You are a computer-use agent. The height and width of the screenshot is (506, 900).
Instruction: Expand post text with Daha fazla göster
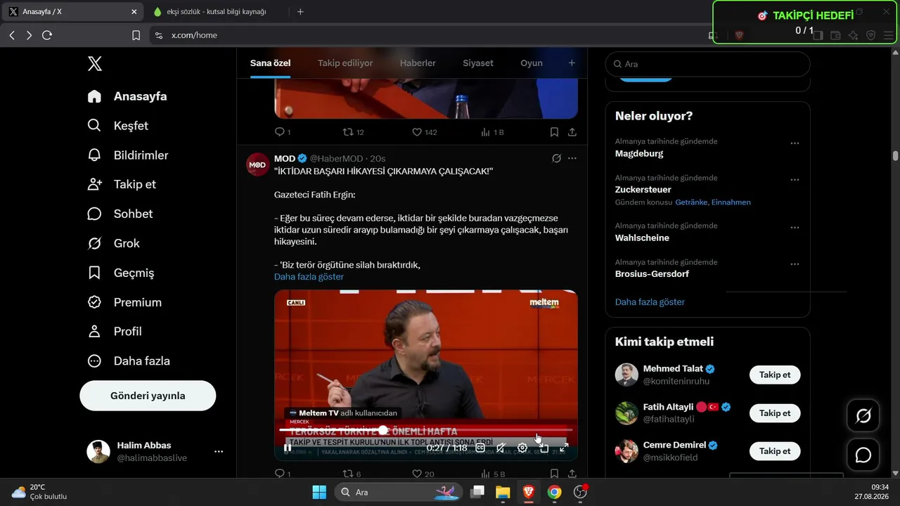coord(309,277)
